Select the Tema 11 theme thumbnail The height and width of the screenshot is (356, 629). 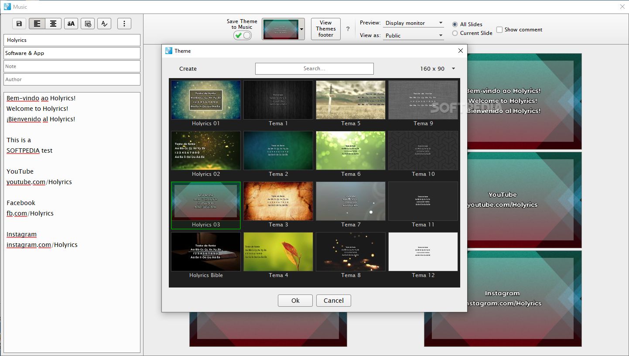(x=423, y=201)
